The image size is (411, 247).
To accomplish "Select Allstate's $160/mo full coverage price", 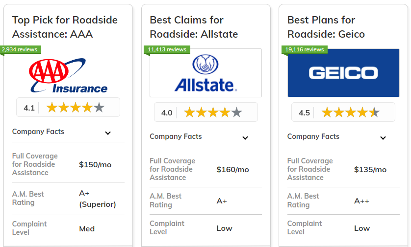I will pyautogui.click(x=232, y=170).
